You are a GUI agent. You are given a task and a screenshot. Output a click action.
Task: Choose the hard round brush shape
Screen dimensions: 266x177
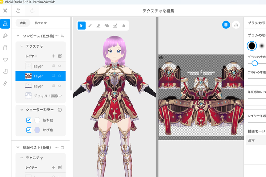[252, 46]
